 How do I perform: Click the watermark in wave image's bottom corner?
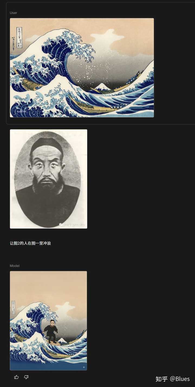click(x=22, y=111)
